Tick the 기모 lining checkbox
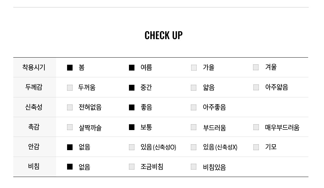 256,147
